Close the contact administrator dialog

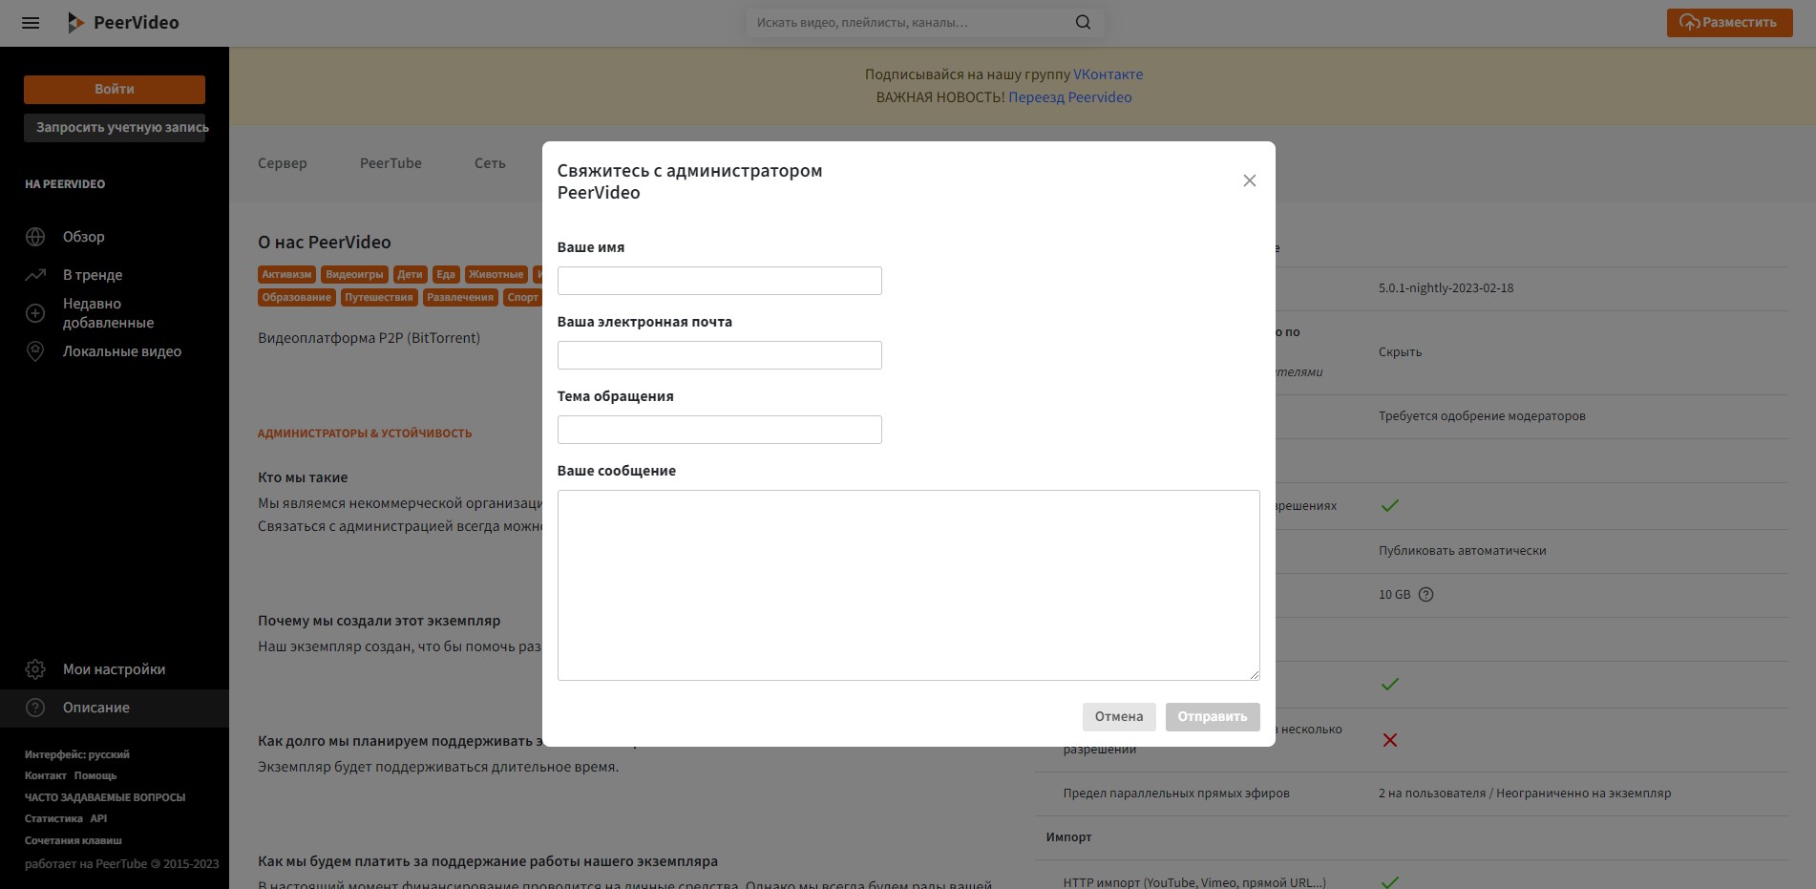tap(1249, 181)
